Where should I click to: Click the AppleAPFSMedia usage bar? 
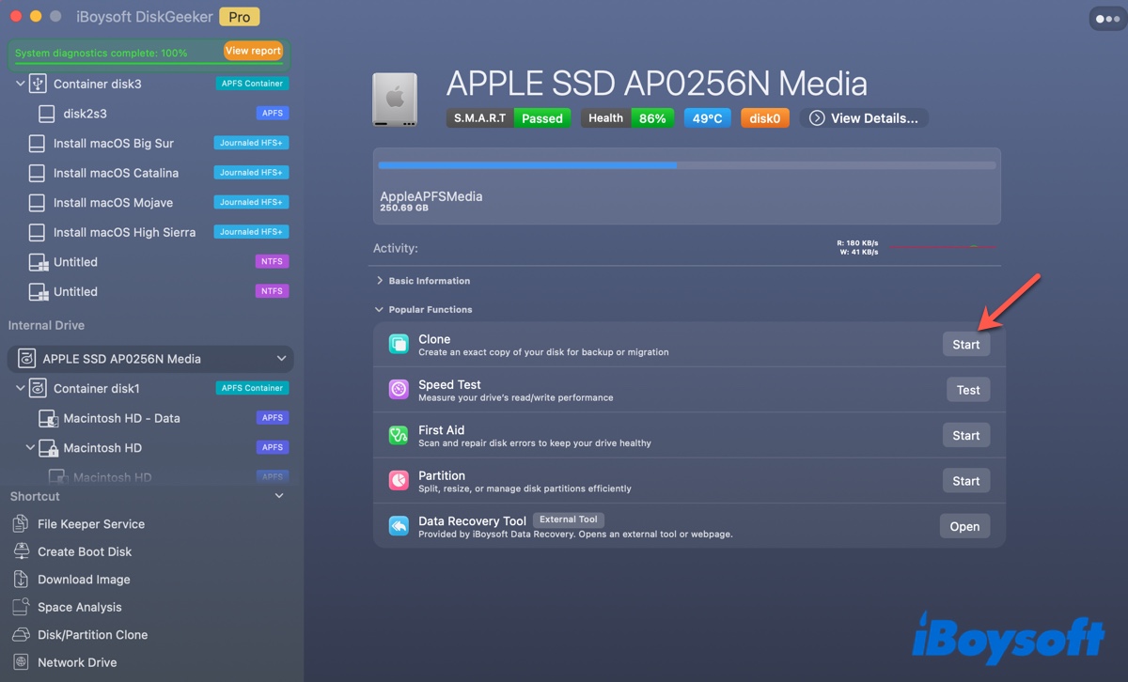(x=687, y=165)
